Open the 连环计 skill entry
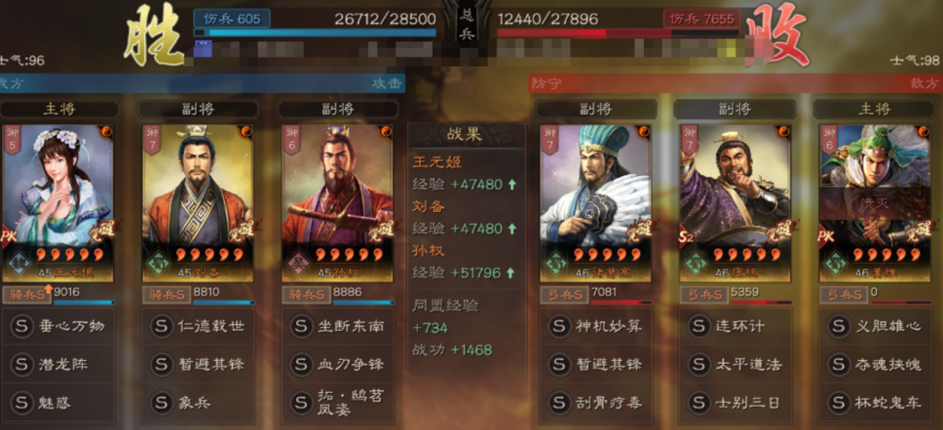 (736, 326)
